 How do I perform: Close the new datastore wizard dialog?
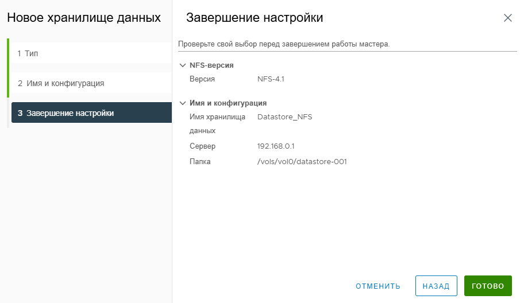tap(507, 18)
